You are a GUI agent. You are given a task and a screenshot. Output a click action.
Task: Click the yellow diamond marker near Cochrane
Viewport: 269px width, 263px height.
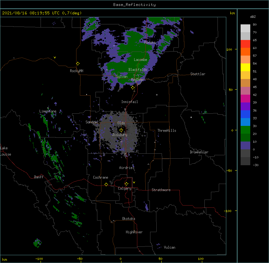[106, 184]
